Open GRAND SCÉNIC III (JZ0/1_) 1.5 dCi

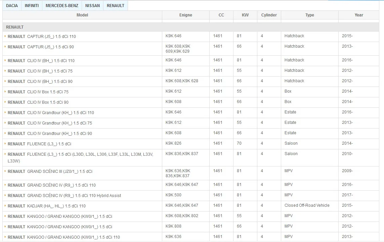click(50, 172)
